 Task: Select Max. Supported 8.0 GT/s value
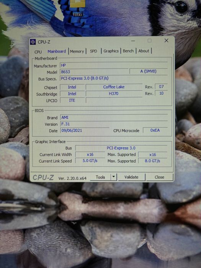[x=152, y=161]
